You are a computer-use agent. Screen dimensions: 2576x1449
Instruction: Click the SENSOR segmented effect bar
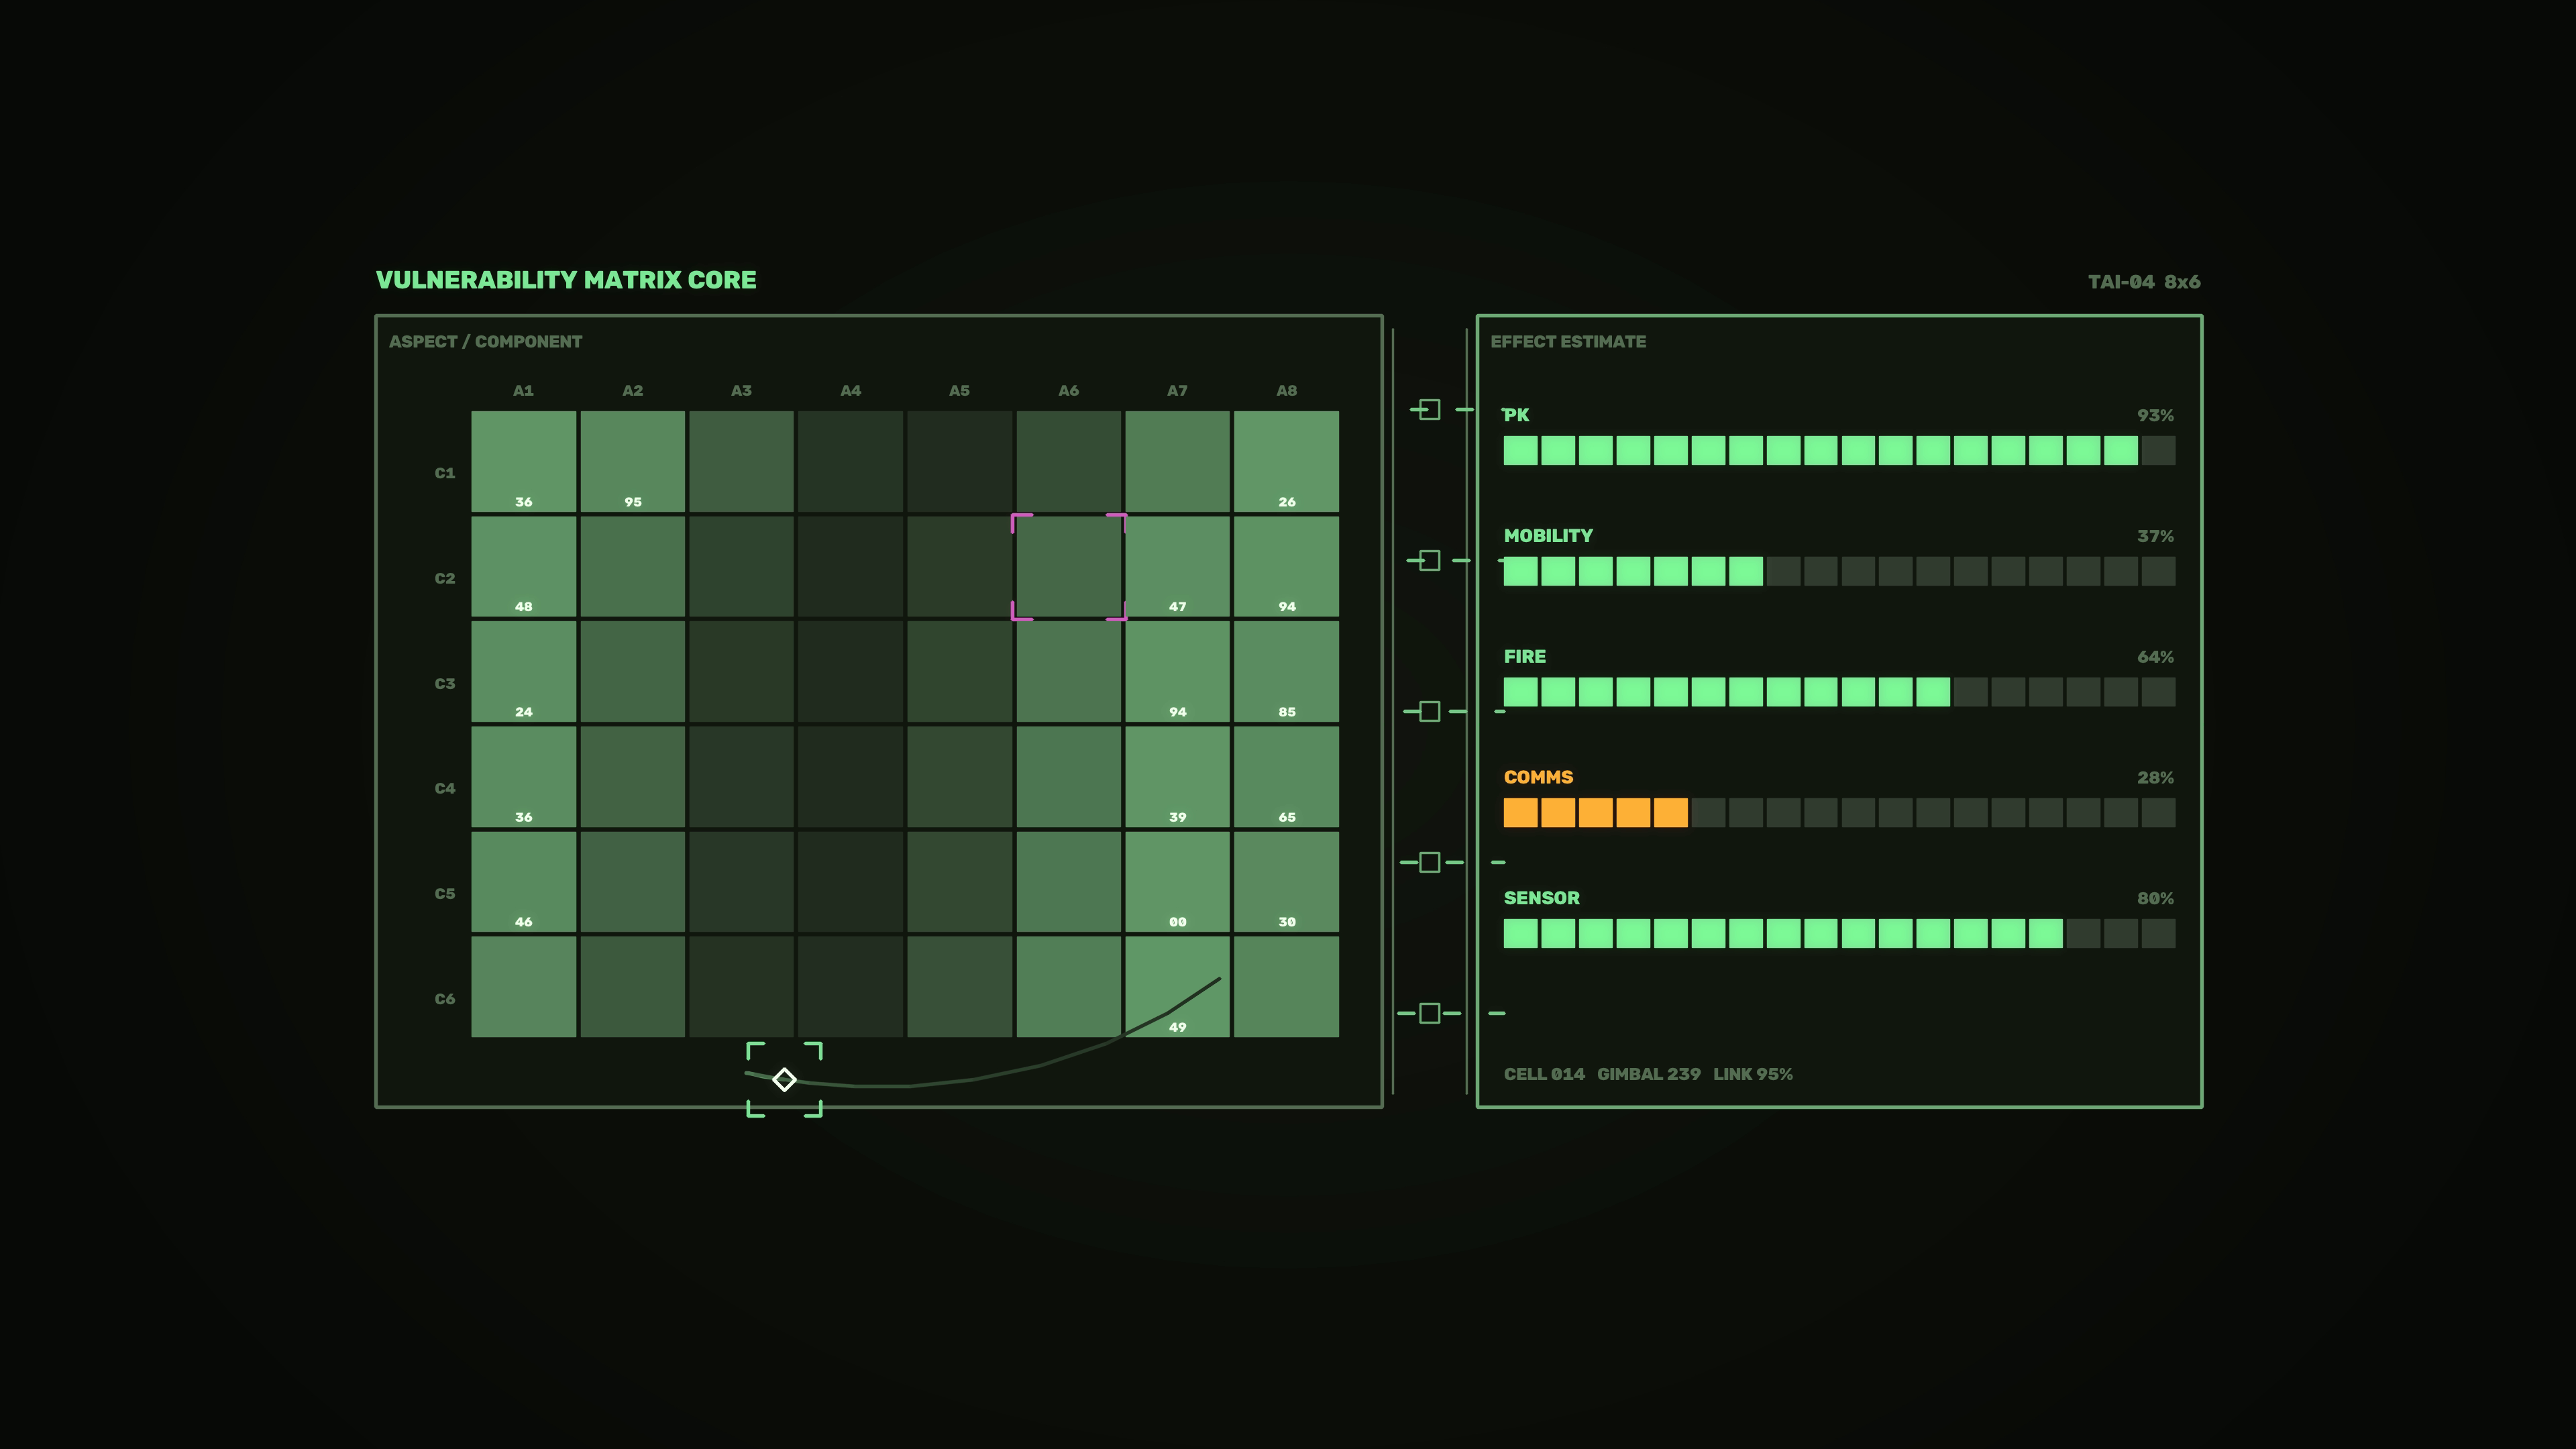pos(1840,934)
